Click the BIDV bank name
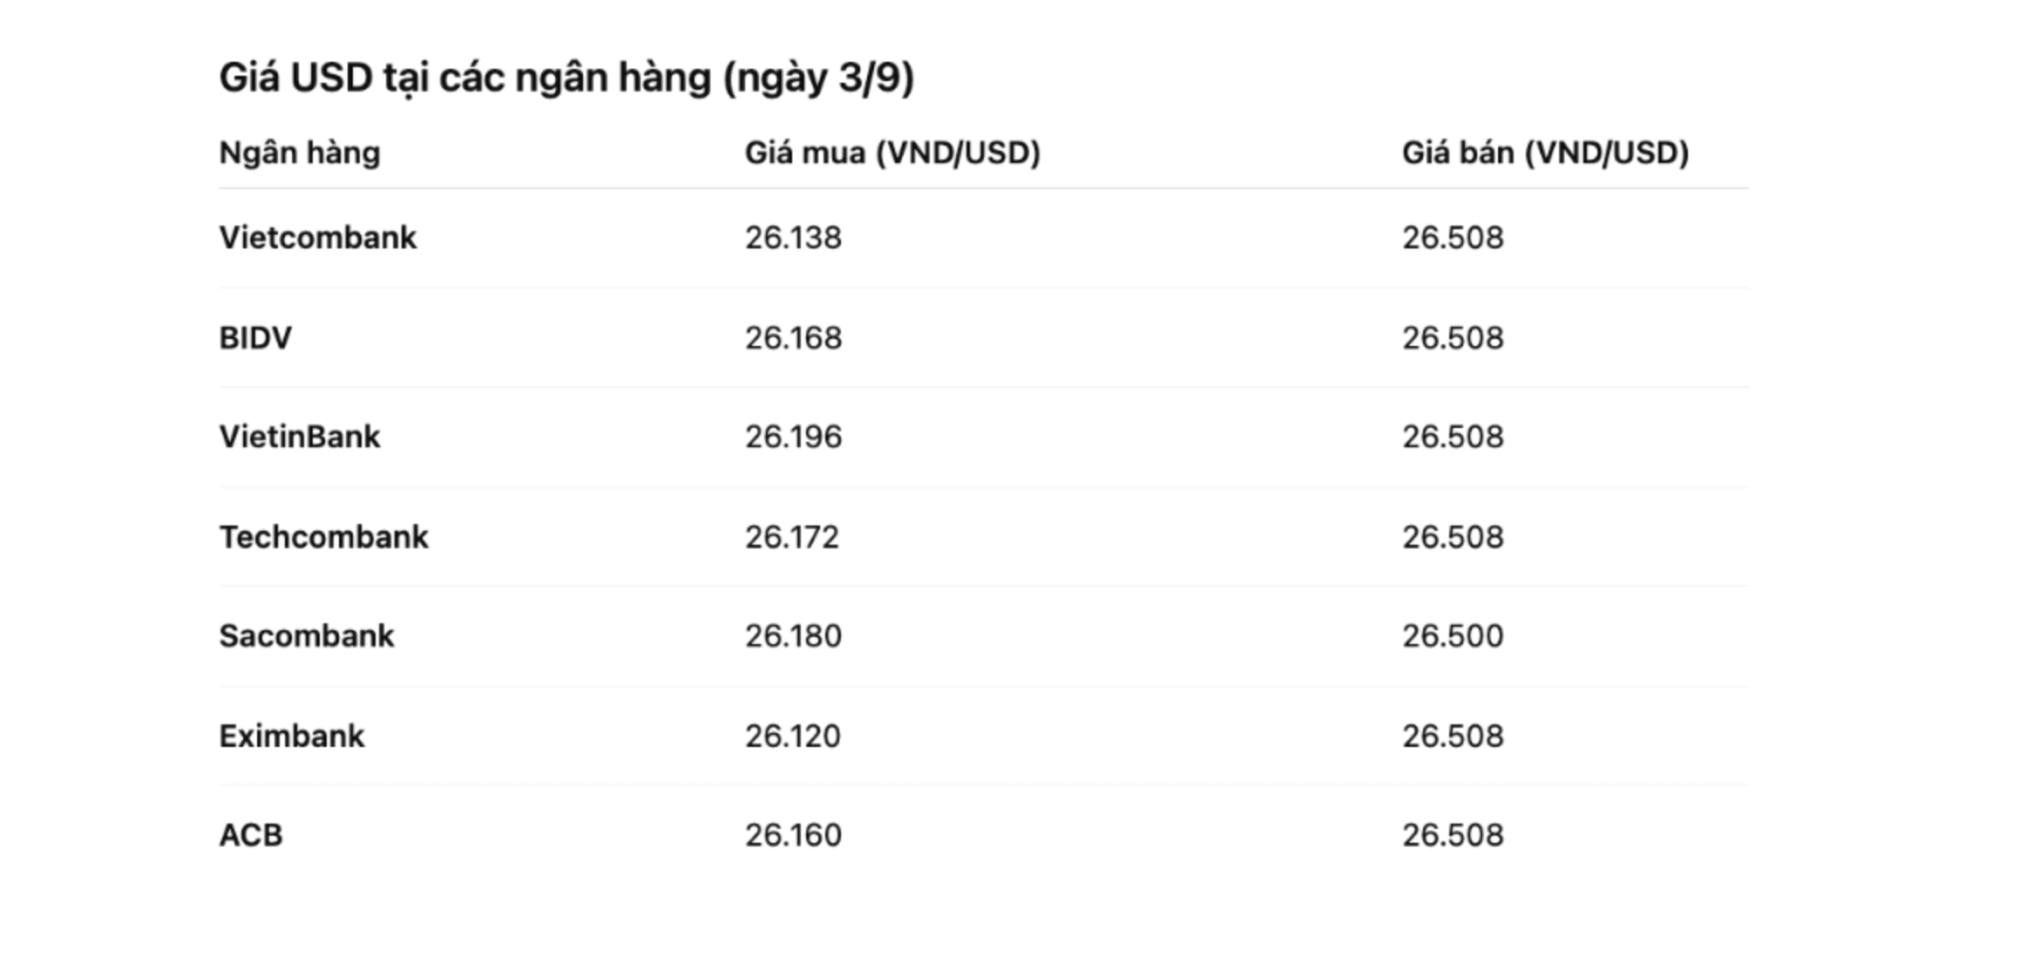 (x=255, y=338)
